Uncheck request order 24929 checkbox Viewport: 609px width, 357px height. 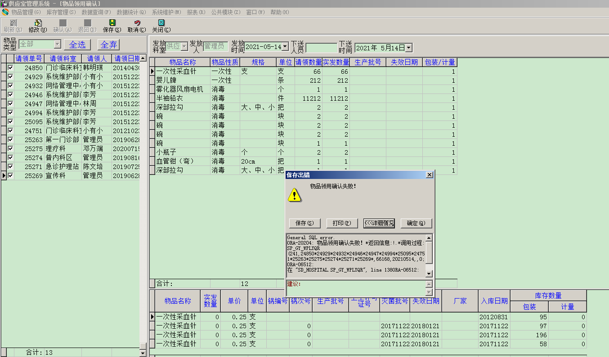[x=10, y=76]
